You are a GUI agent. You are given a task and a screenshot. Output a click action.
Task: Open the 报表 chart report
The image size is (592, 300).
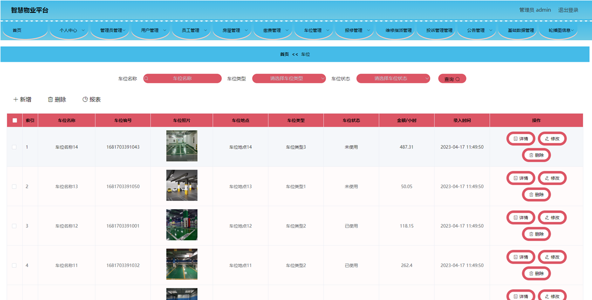click(x=91, y=99)
